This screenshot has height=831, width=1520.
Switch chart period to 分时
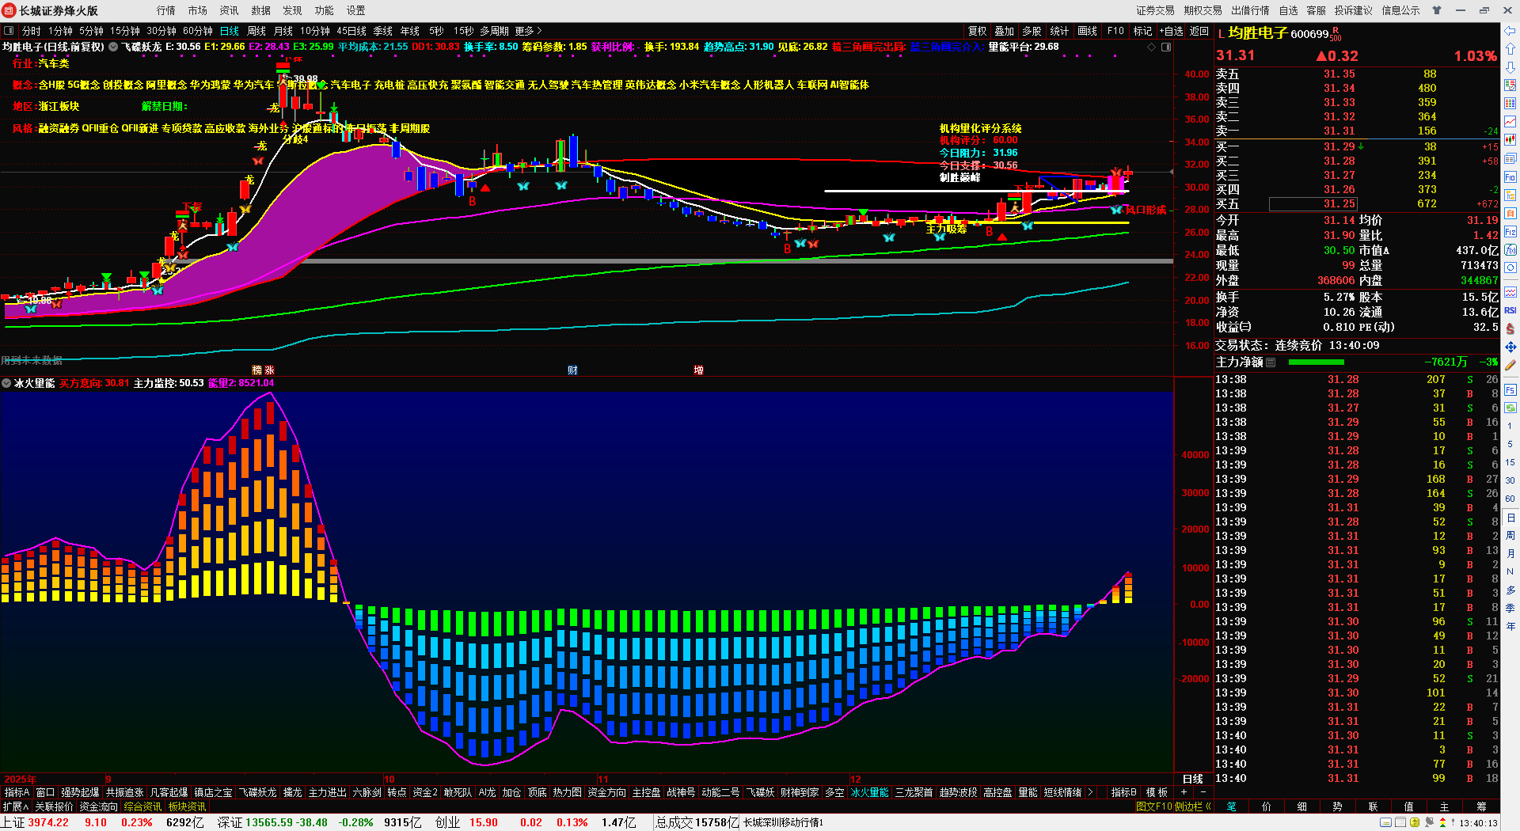tap(32, 31)
